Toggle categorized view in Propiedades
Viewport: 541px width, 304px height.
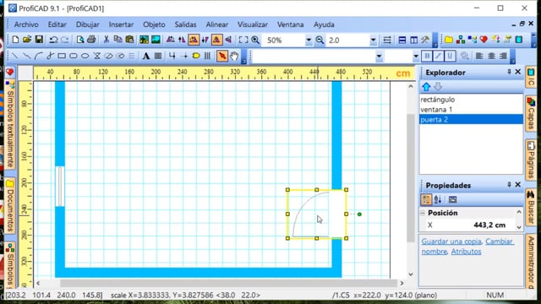pyautogui.click(x=426, y=199)
